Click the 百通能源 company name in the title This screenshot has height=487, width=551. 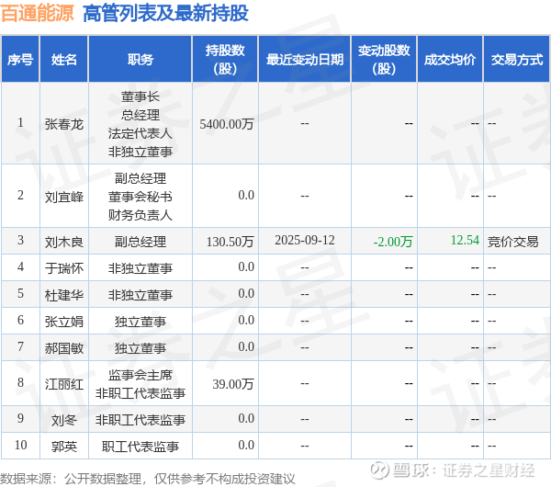(38, 14)
